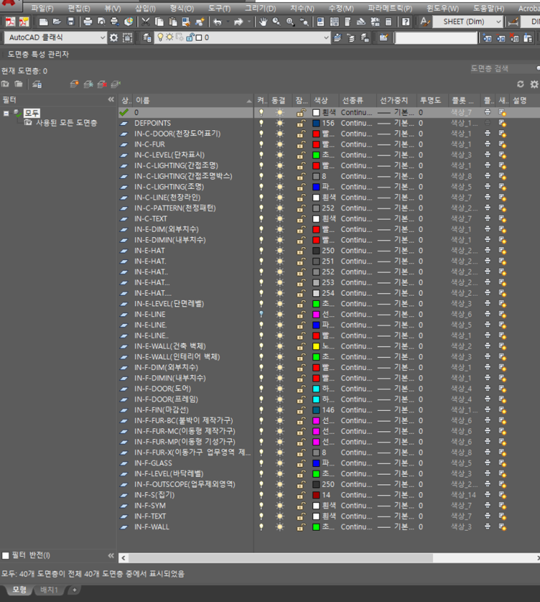
Task: Open the 파일(F) menu
Action: (x=41, y=8)
